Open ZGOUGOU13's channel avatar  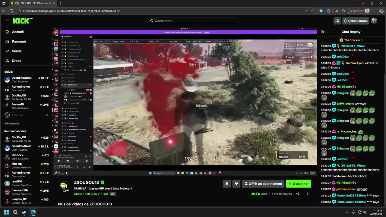tap(64, 187)
